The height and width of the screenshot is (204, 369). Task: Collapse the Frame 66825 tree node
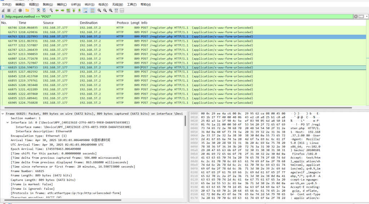(x=3, y=114)
